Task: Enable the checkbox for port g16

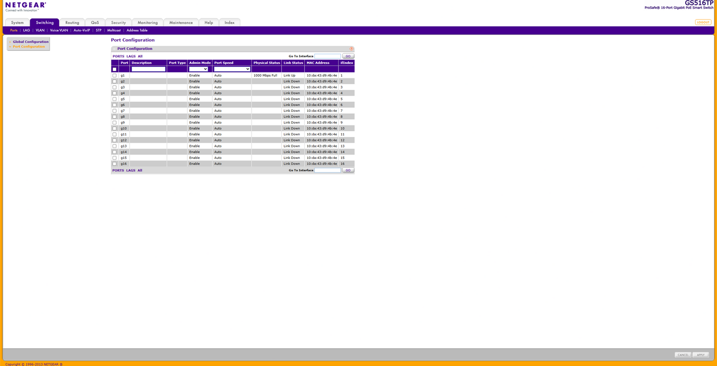Action: (115, 164)
